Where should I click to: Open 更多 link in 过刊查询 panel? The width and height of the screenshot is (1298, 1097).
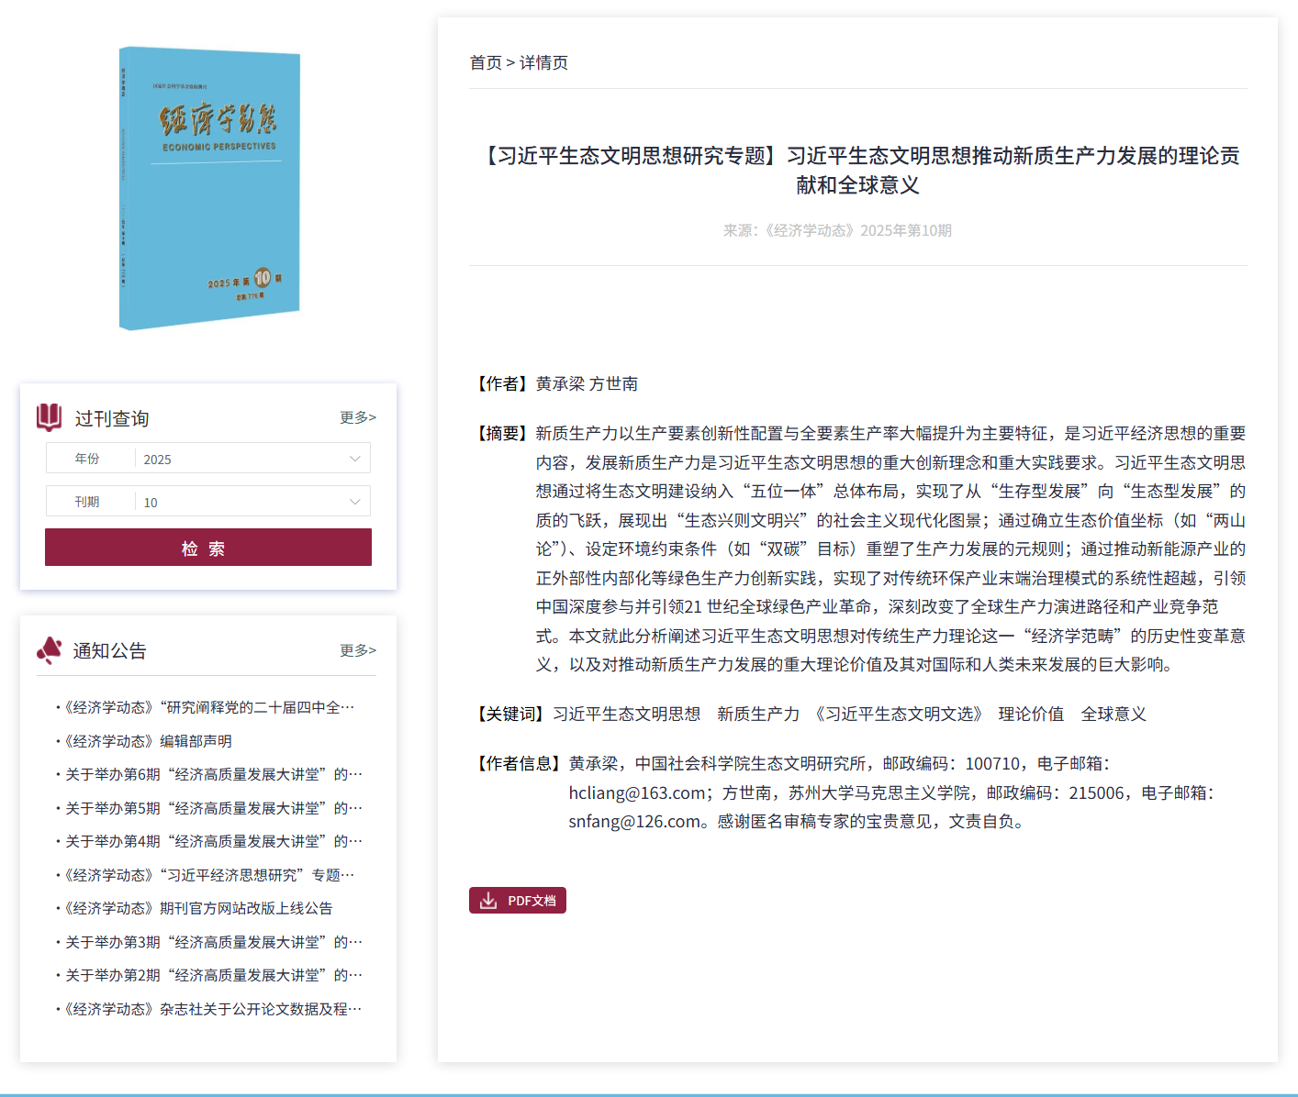click(x=357, y=417)
